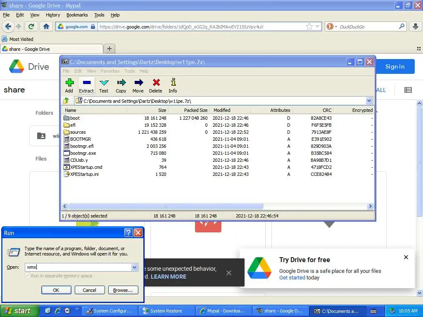Open the browser URL history dropdown
This screenshot has height=317, width=423.
coord(318,26)
